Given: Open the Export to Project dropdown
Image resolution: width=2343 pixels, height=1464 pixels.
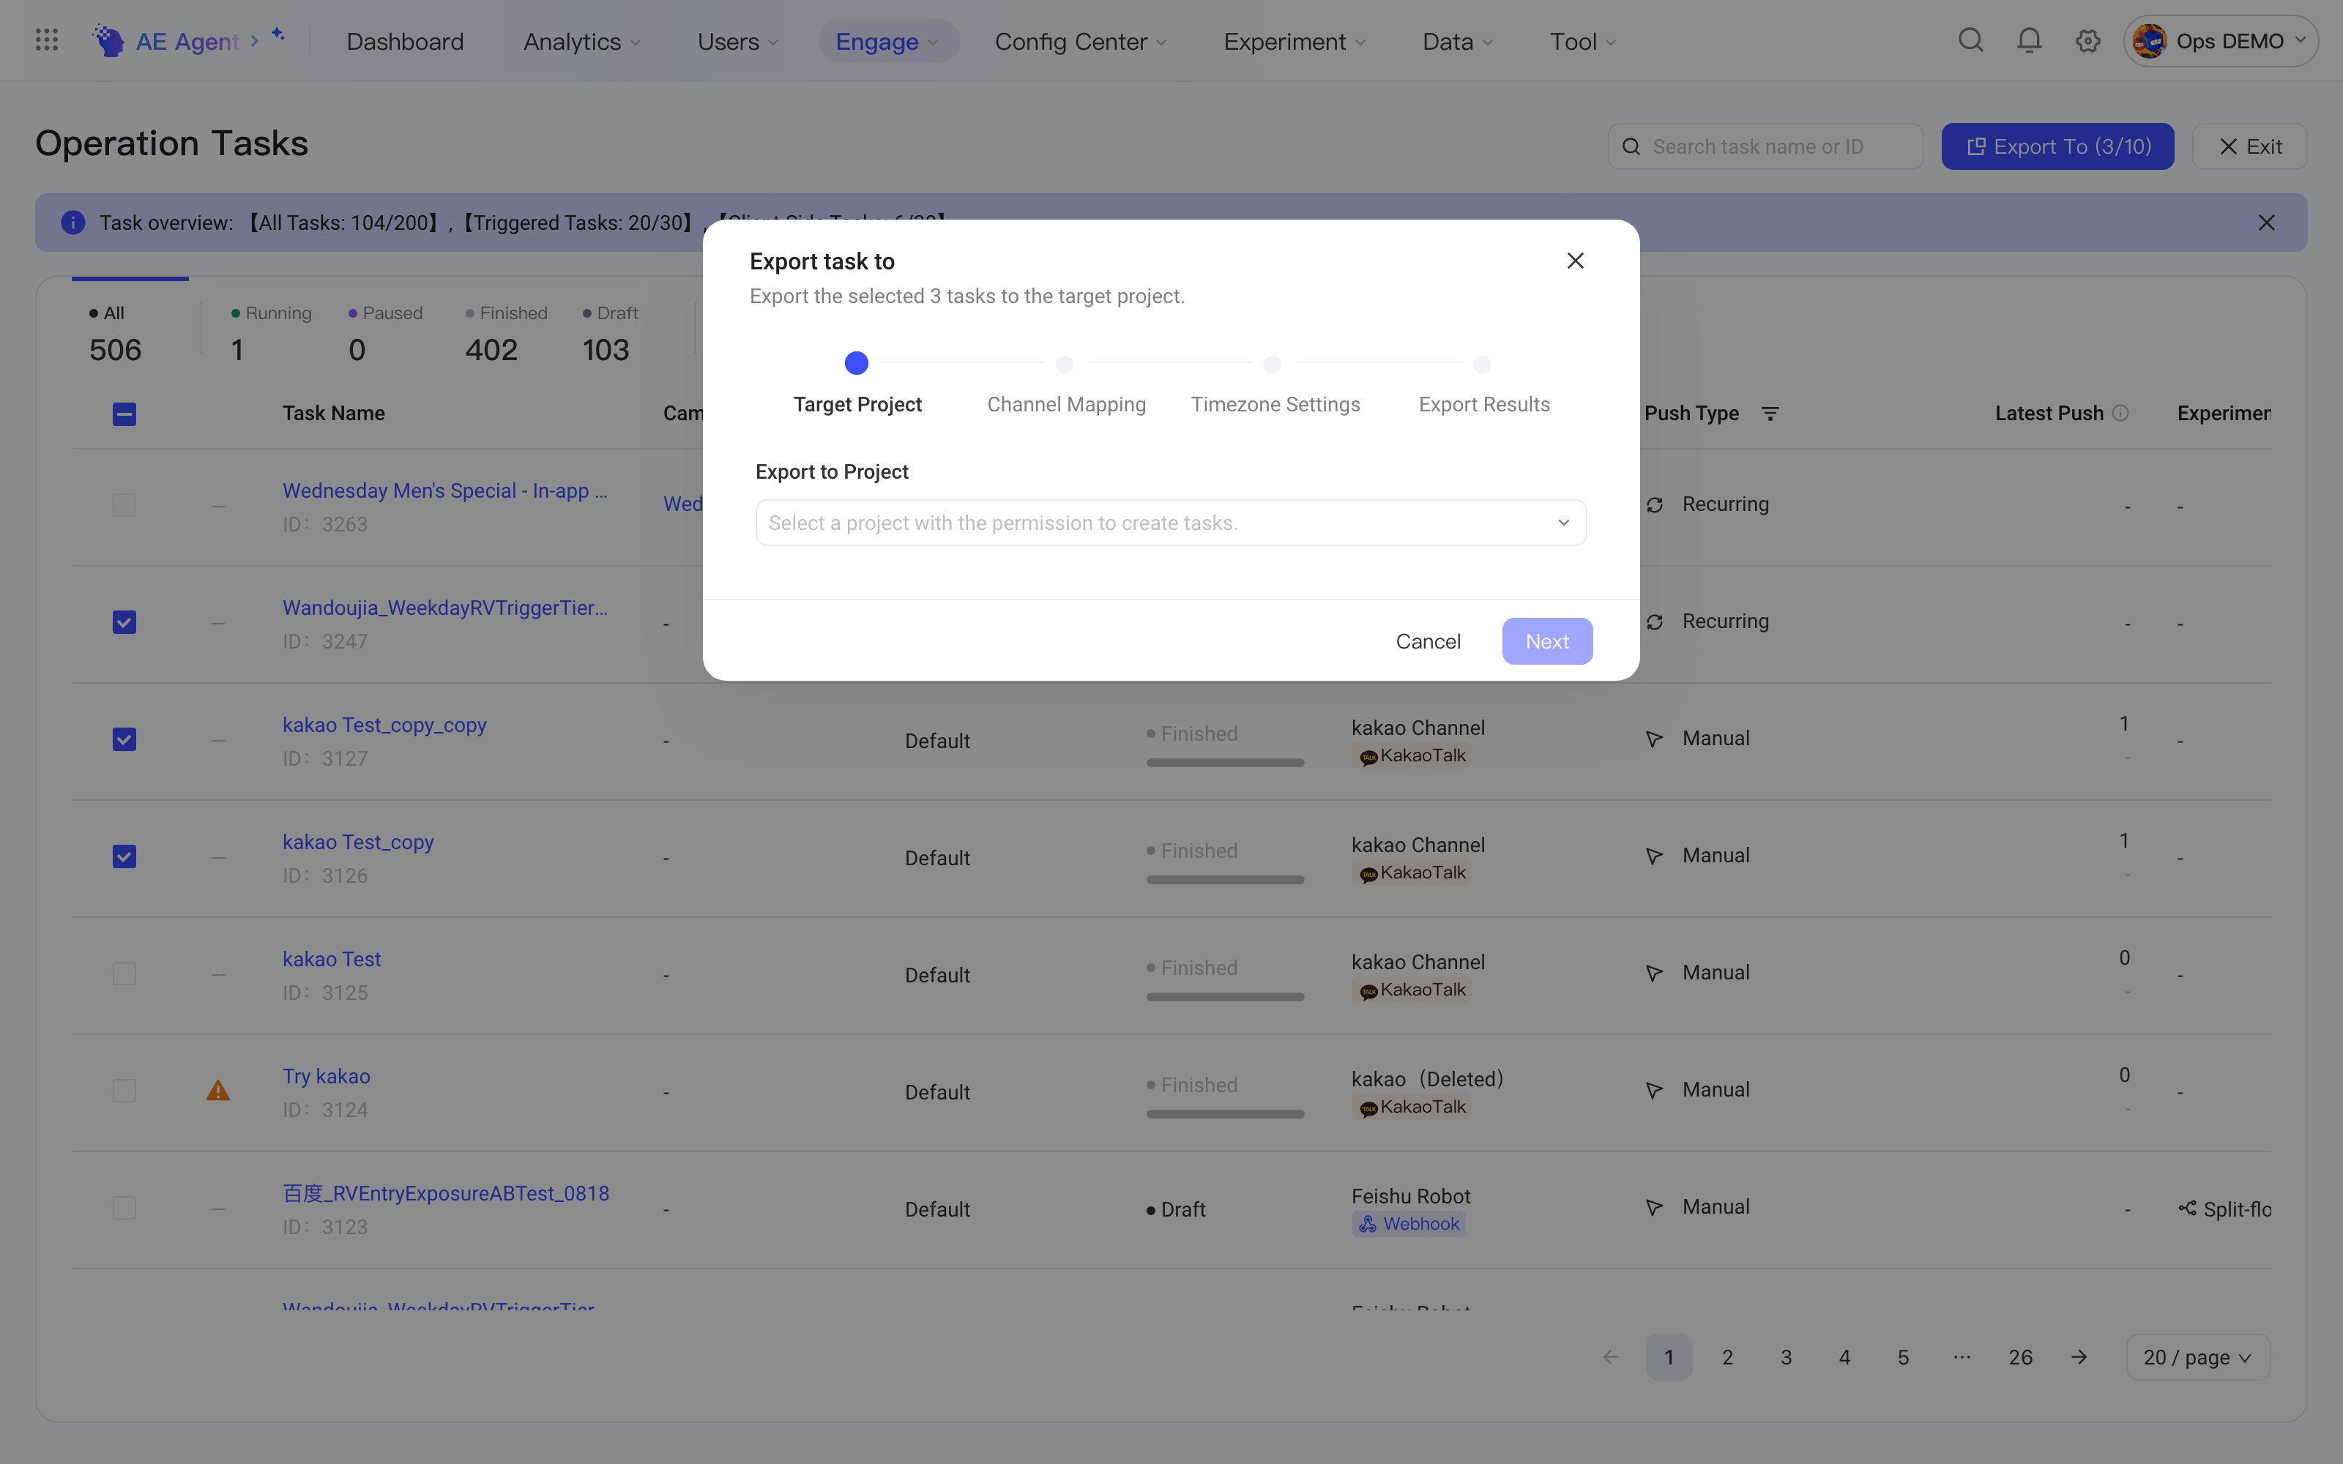Looking at the screenshot, I should click(1171, 523).
